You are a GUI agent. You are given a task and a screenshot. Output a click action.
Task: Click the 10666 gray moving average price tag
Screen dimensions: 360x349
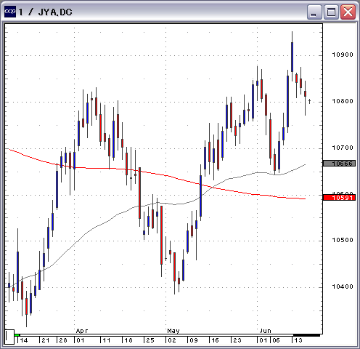coord(339,164)
